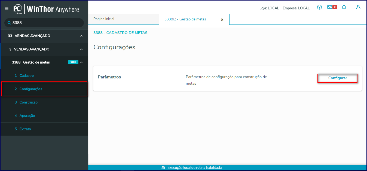Click the Parâmetros row title
Image resolution: width=367 pixels, height=171 pixels.
[x=109, y=77]
